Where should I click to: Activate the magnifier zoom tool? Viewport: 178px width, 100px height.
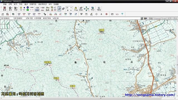pos(59,9)
